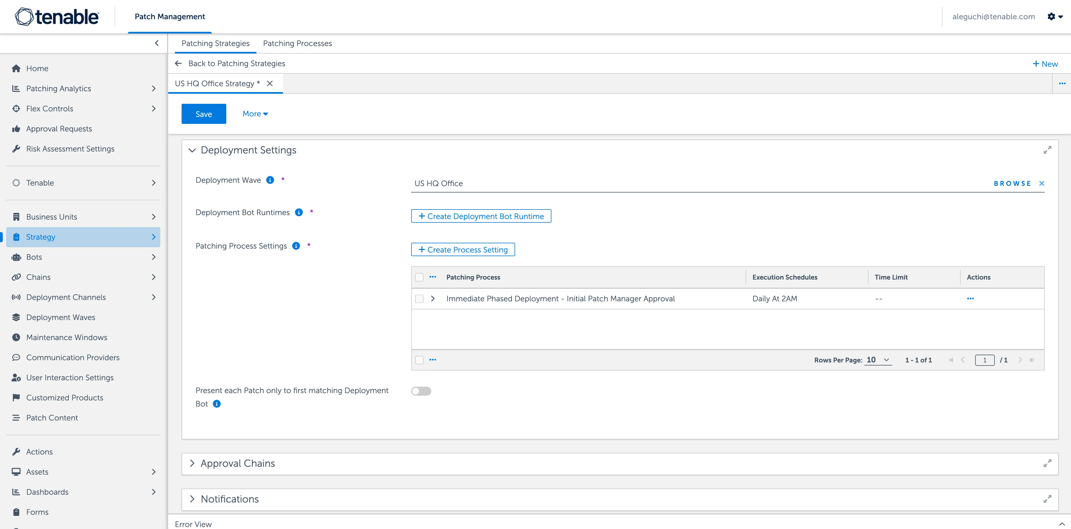The height and width of the screenshot is (529, 1071).
Task: Open table header ellipsis options
Action: (433, 277)
